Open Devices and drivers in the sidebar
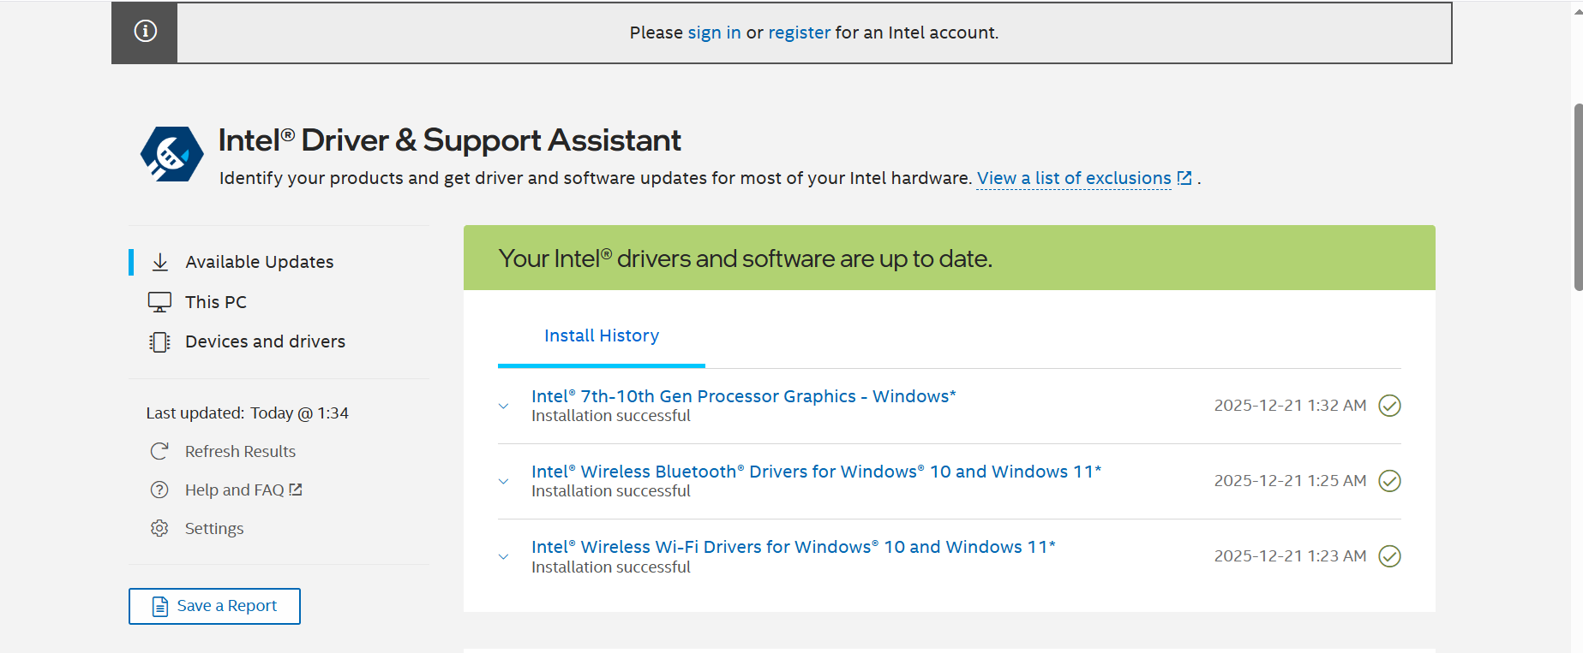1583x653 pixels. pos(265,342)
